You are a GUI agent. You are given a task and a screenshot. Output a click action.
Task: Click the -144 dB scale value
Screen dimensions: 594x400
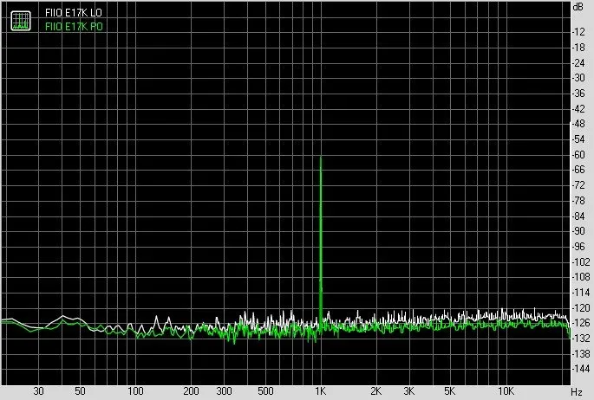(x=580, y=369)
